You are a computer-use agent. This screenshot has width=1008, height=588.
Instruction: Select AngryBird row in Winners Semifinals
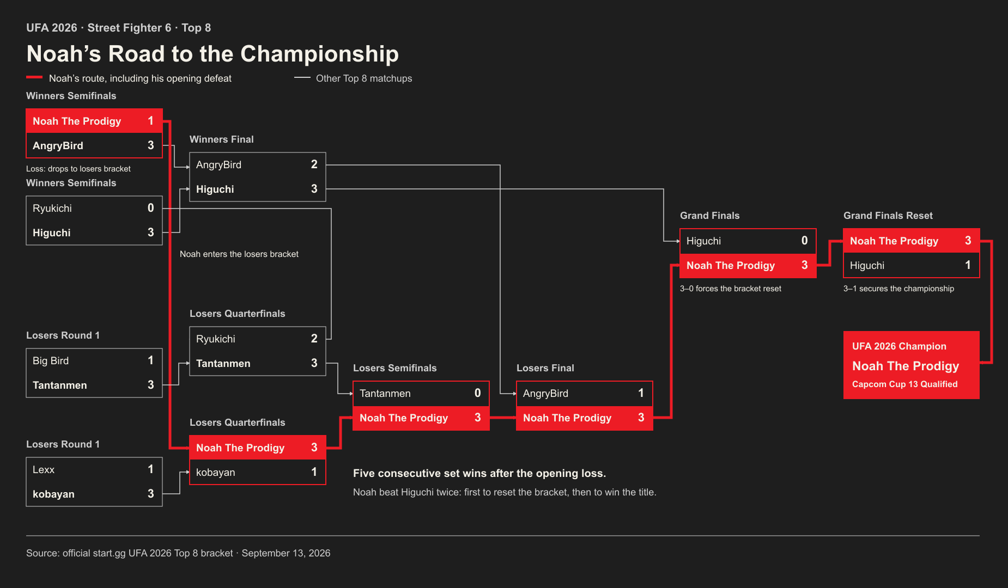[x=94, y=145]
